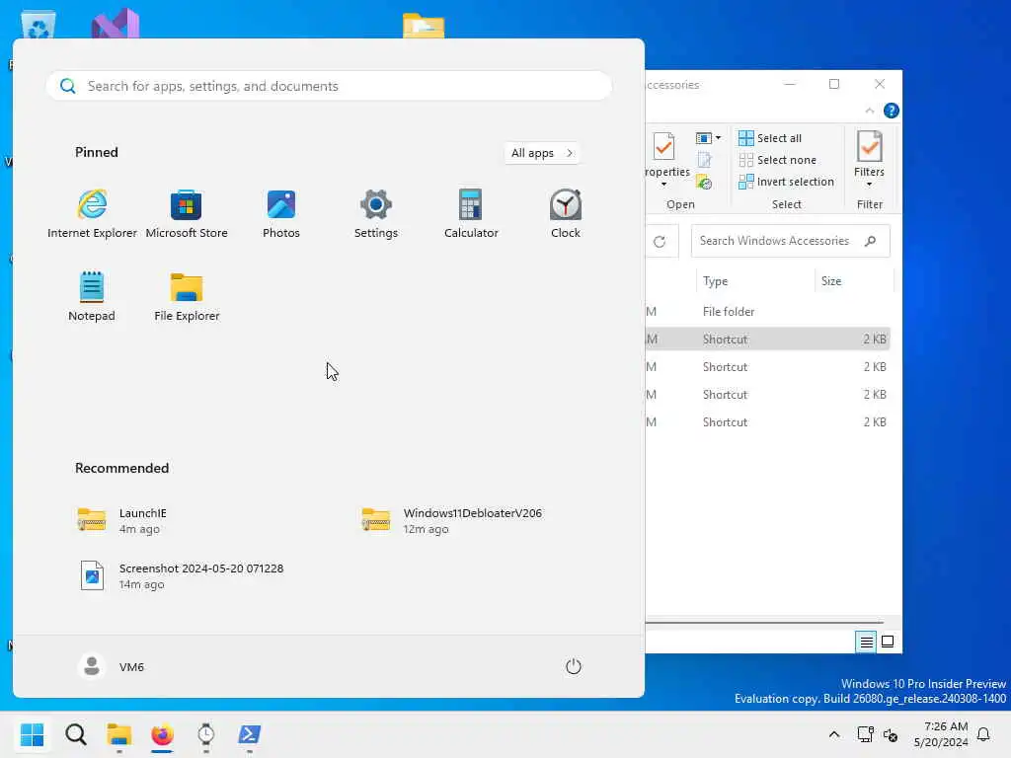The height and width of the screenshot is (758, 1011).
Task: Open the Photos app
Action: [281, 214]
